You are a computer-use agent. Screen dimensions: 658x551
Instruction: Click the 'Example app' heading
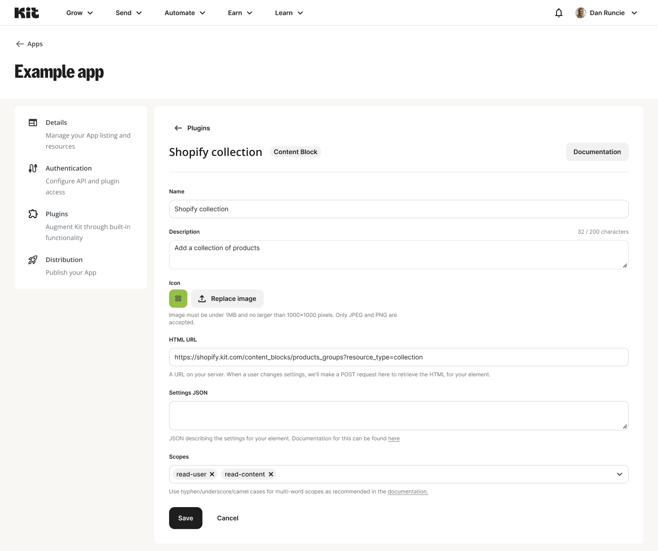[59, 72]
